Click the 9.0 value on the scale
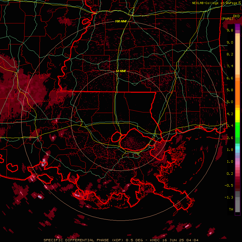The width and height of the screenshot is (242, 242). [x=230, y=42]
